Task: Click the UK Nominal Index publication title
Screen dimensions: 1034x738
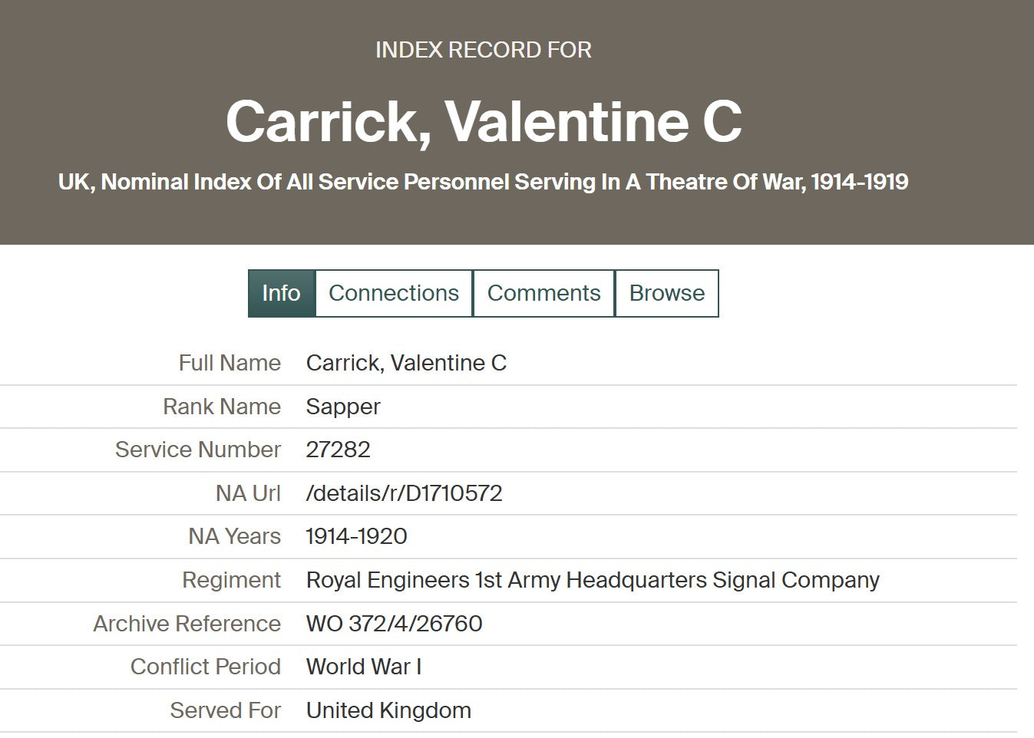Action: 484,182
